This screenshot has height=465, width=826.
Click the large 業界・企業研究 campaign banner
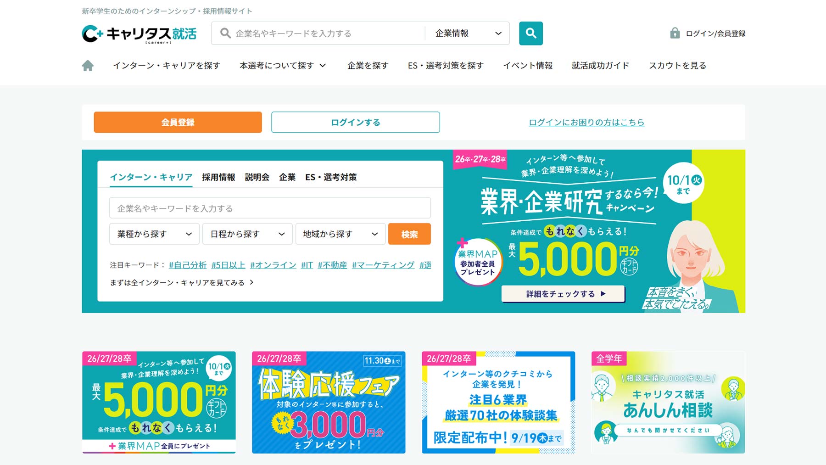598,231
